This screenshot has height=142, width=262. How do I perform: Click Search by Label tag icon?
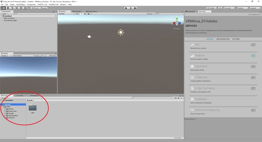click(178, 98)
